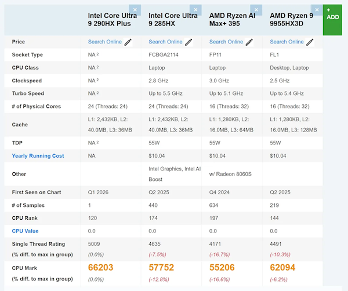Edit price pencil for Core Ultra 9 290HX Plus

(x=128, y=42)
